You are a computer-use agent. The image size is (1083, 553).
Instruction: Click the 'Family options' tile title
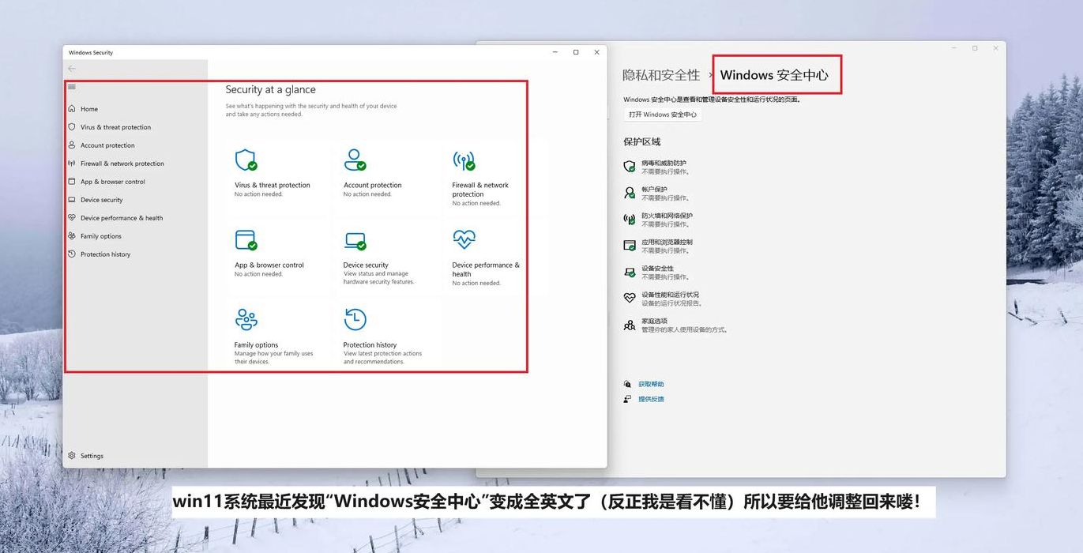[x=256, y=345]
